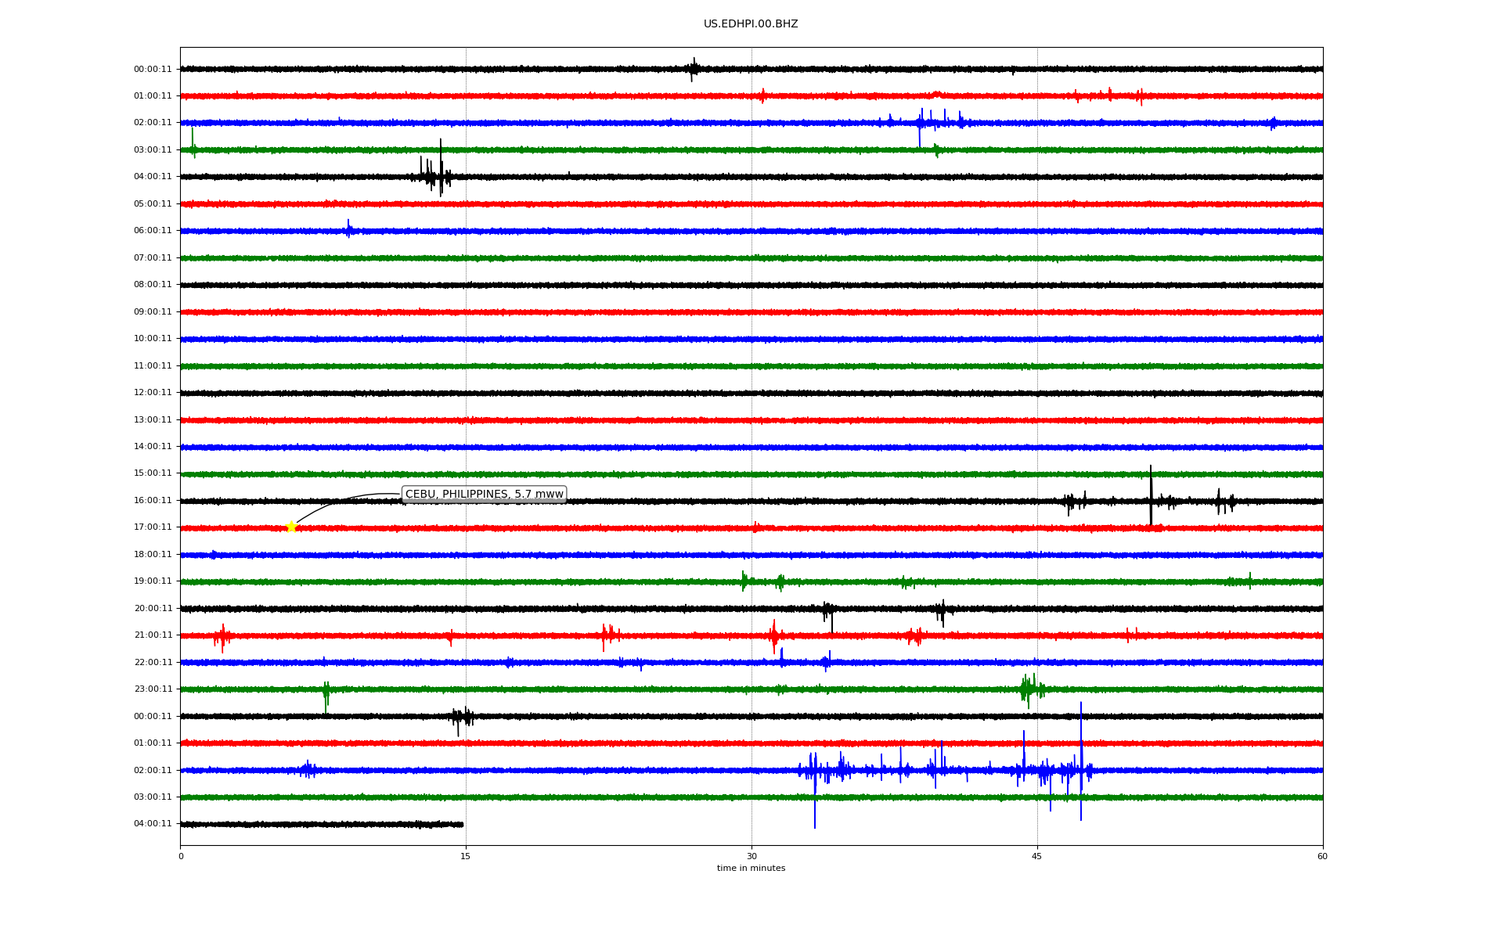This screenshot has width=1503, height=939.
Task: Click the plot title US.EDHPI.00.BHZ
Action: pyautogui.click(x=750, y=24)
